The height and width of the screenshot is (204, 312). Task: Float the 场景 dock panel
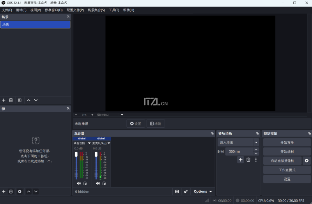tap(68, 17)
